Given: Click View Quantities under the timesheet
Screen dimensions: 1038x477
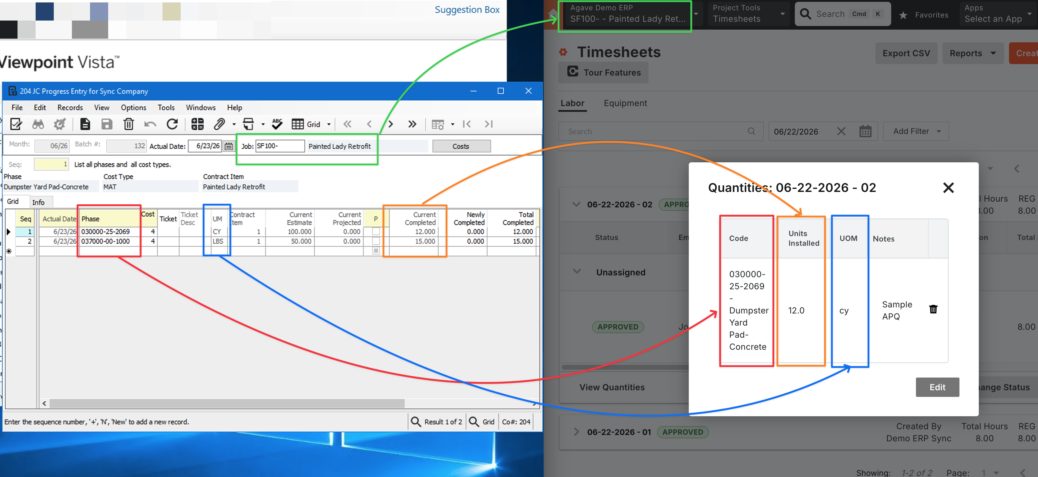Looking at the screenshot, I should [612, 387].
